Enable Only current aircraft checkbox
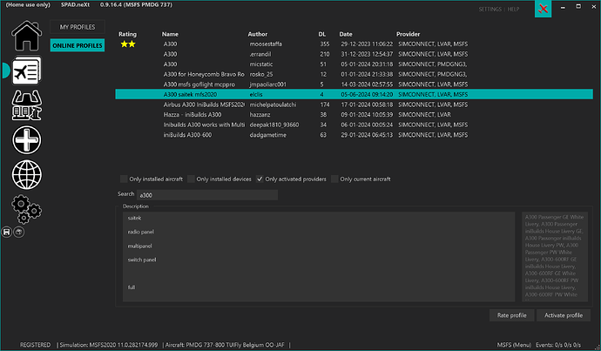This screenshot has width=601, height=351. tap(334, 179)
